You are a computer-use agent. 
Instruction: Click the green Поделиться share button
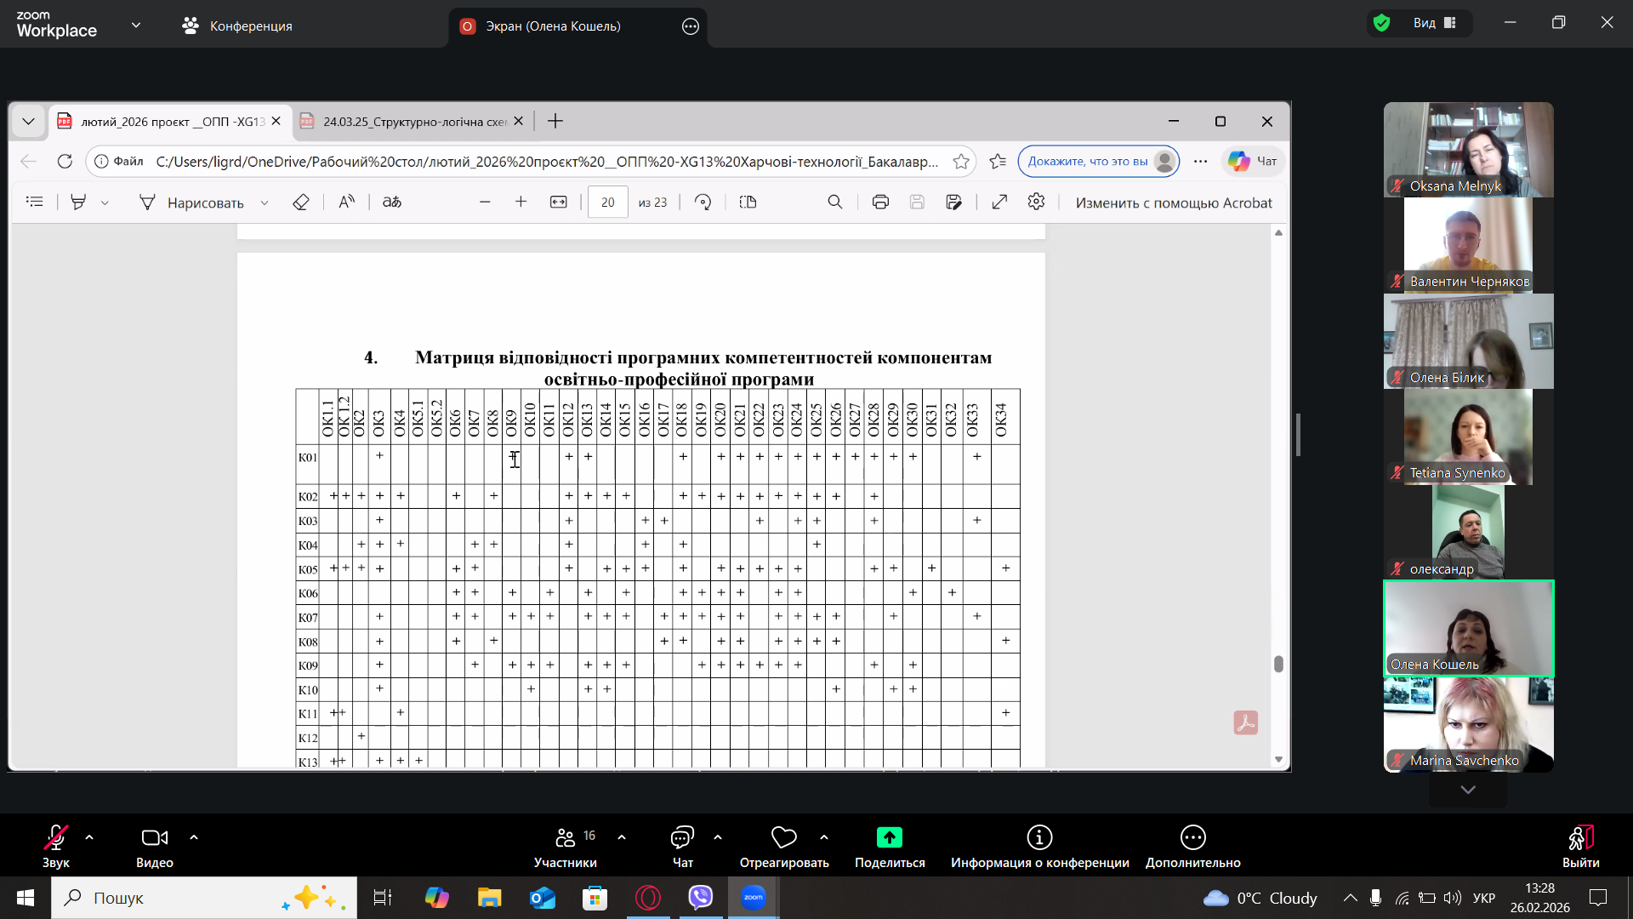coord(889,846)
